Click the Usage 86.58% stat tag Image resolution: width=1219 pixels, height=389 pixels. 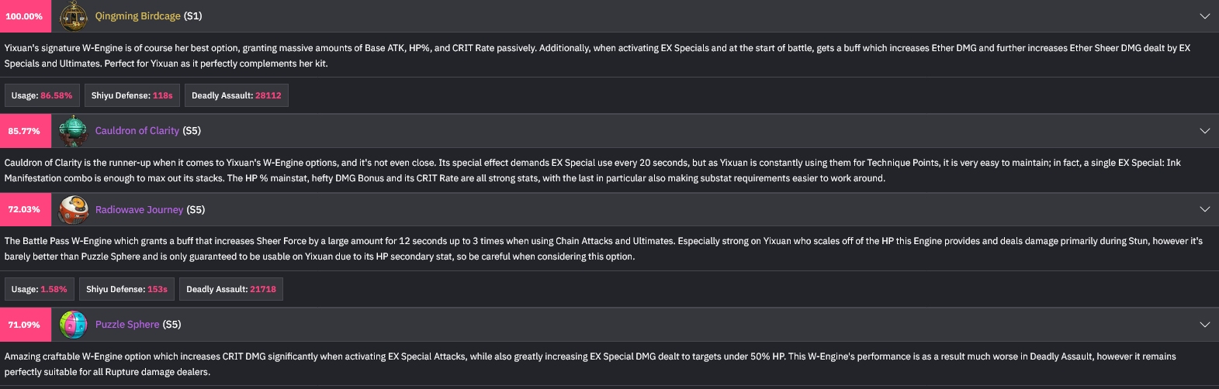42,95
